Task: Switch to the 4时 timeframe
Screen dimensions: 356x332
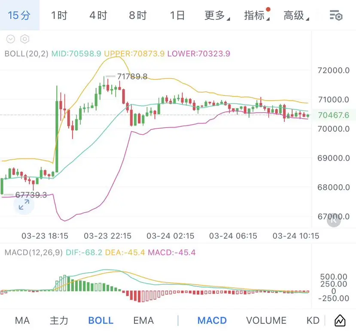Action: (x=98, y=15)
